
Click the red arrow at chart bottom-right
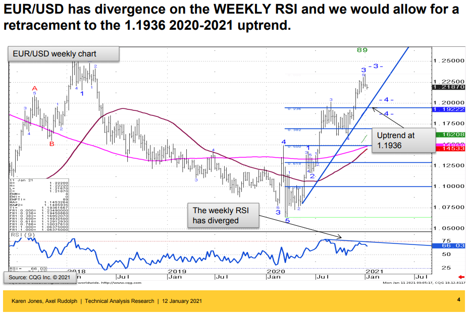pos(460,277)
